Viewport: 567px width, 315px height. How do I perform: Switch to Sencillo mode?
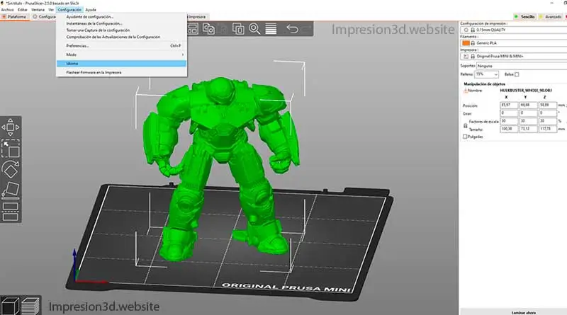[x=524, y=16]
